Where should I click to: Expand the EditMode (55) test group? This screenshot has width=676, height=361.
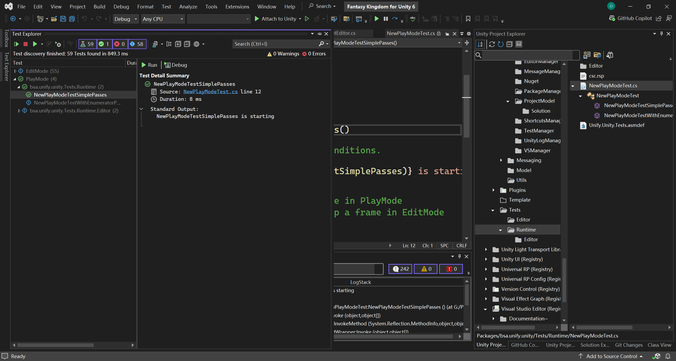coord(15,71)
